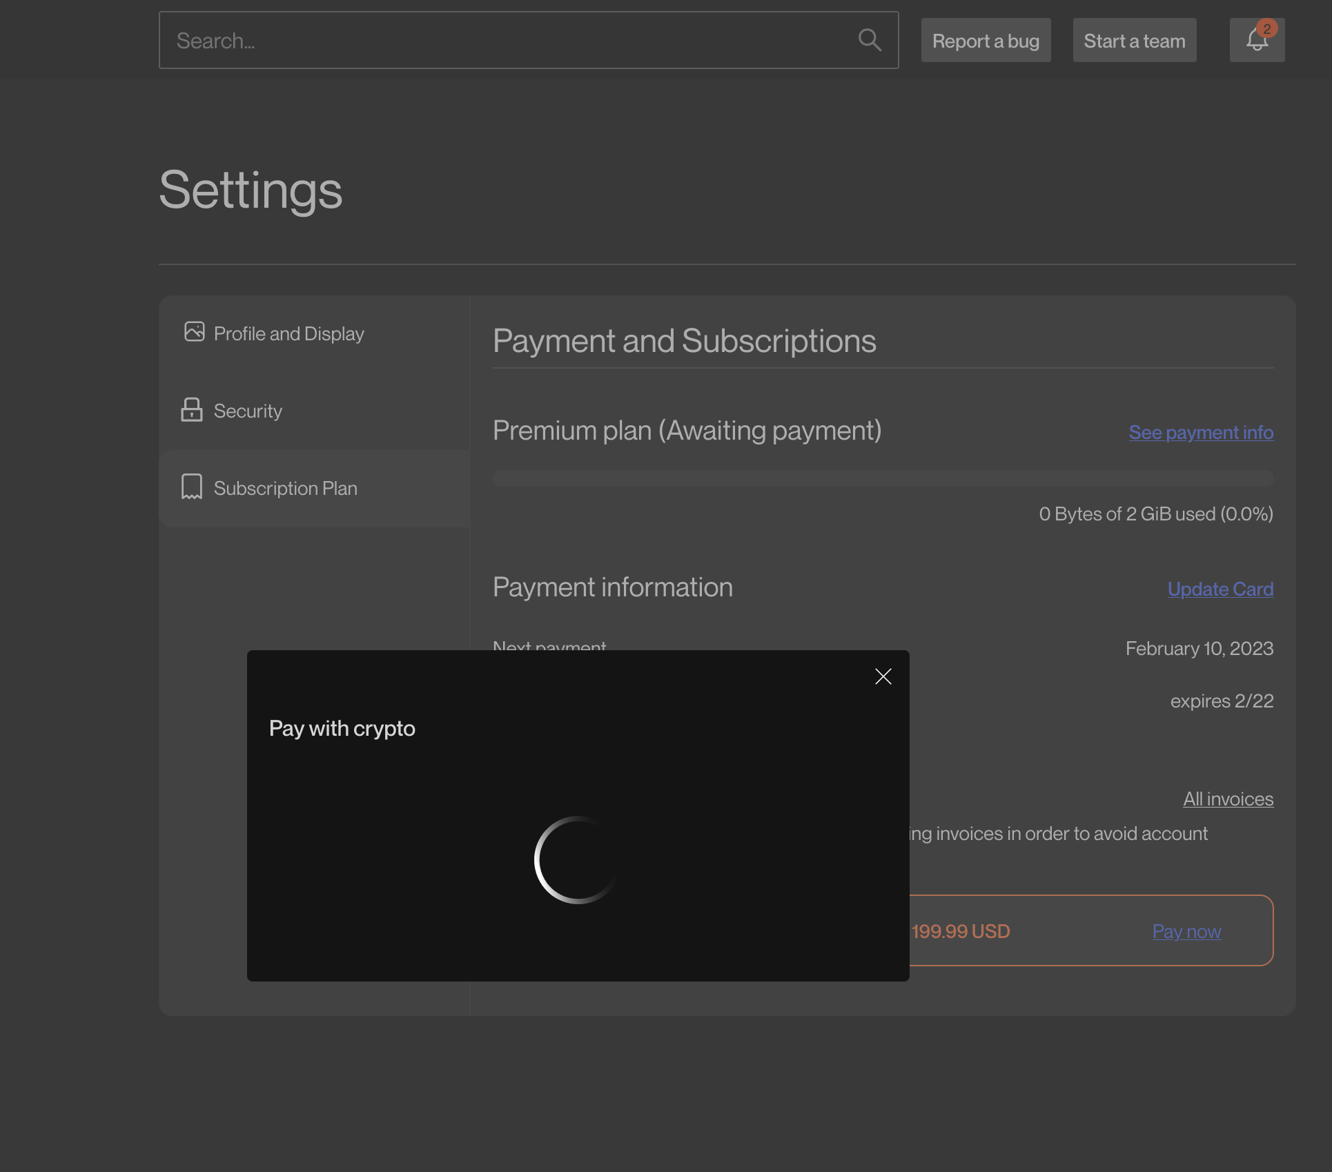The height and width of the screenshot is (1172, 1332).
Task: Click the Update Card link
Action: click(1220, 589)
